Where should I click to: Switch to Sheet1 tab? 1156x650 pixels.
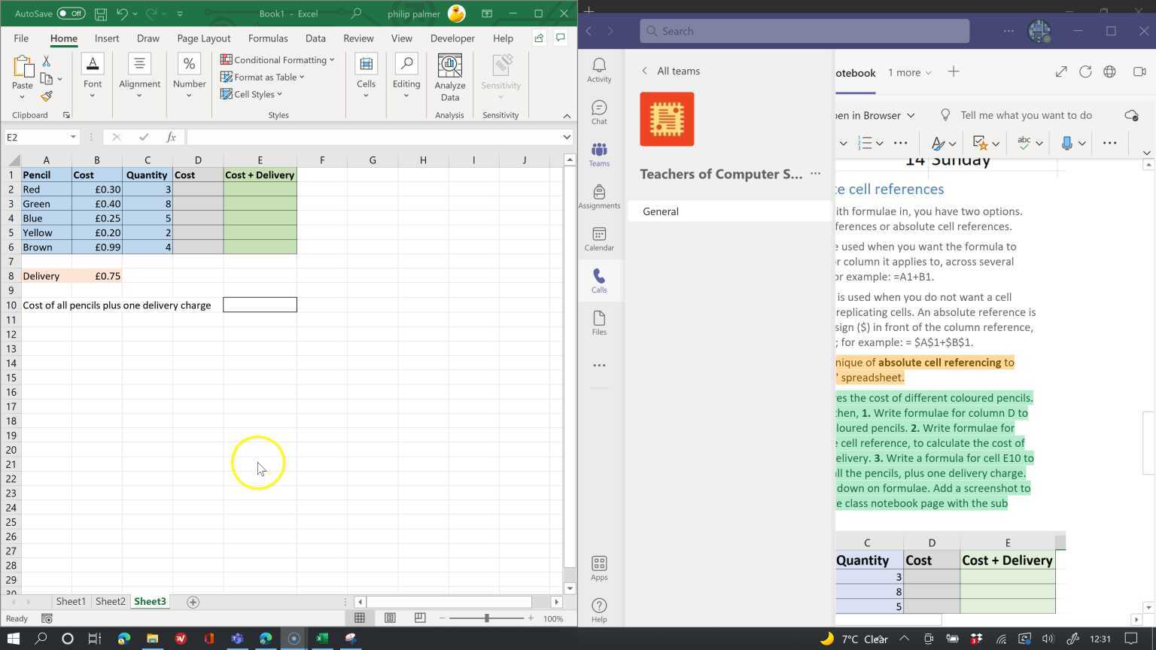point(71,602)
